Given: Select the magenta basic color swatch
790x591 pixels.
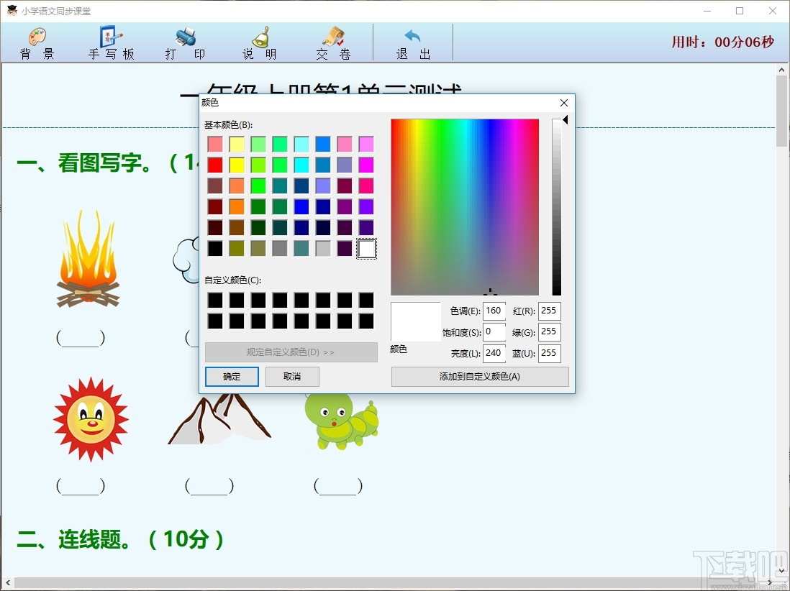Looking at the screenshot, I should click(366, 165).
